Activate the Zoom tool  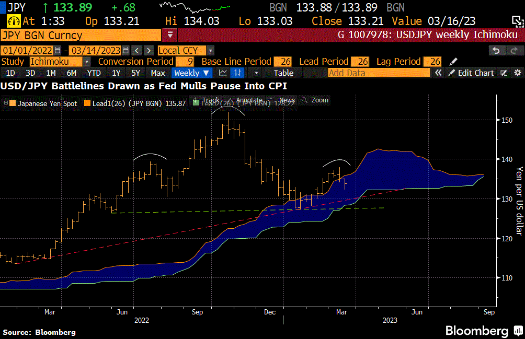click(x=315, y=100)
